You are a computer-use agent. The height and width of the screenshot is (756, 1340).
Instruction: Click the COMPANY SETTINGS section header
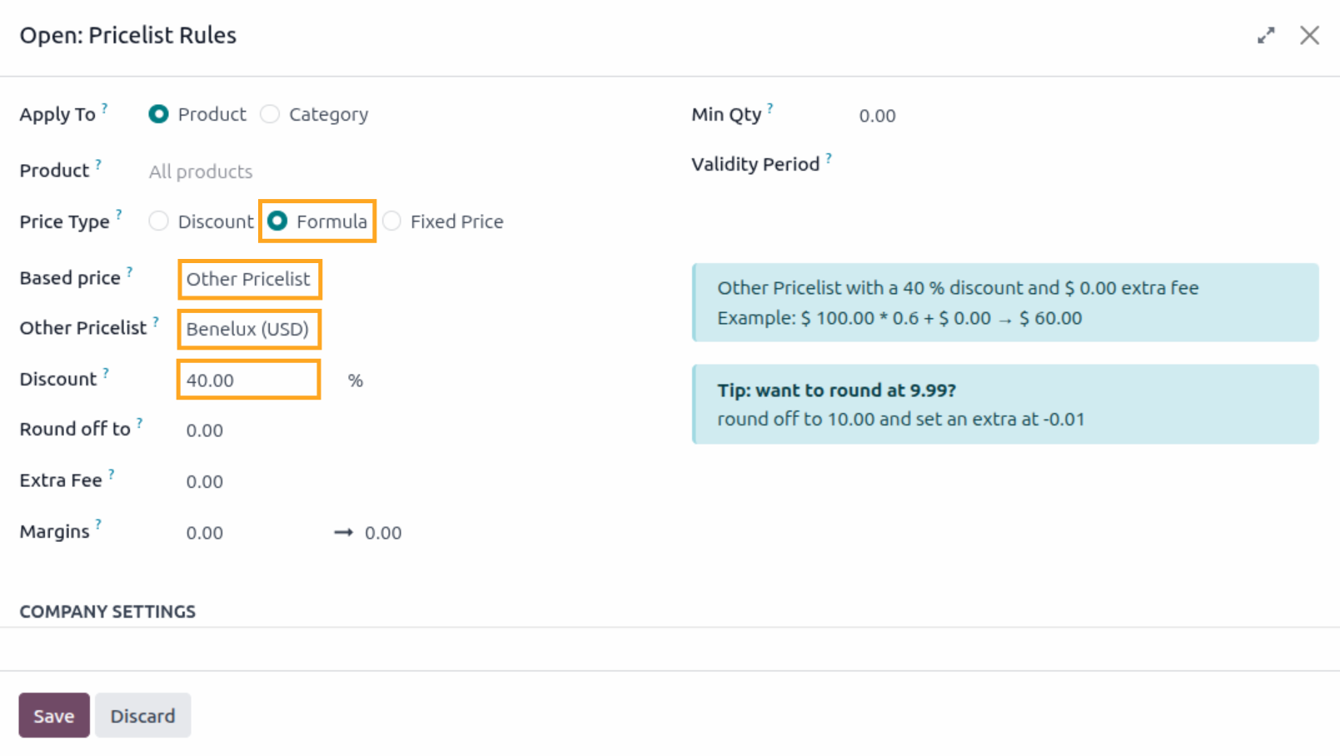[x=107, y=610]
